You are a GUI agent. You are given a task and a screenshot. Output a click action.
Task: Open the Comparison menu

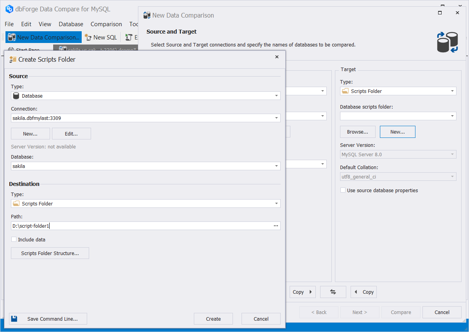pyautogui.click(x=106, y=24)
